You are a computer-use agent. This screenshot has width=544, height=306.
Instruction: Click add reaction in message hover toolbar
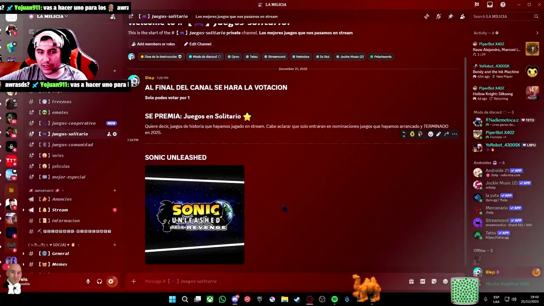(x=431, y=134)
